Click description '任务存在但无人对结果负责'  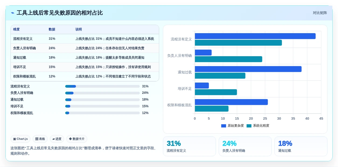coord(125,48)
